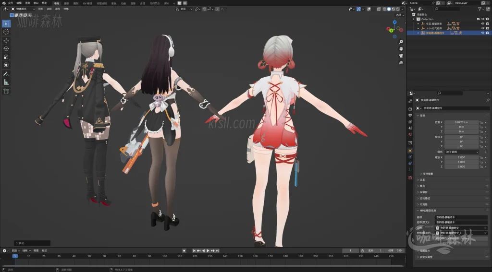Pick the Annotate pencil tool

pos(6,74)
